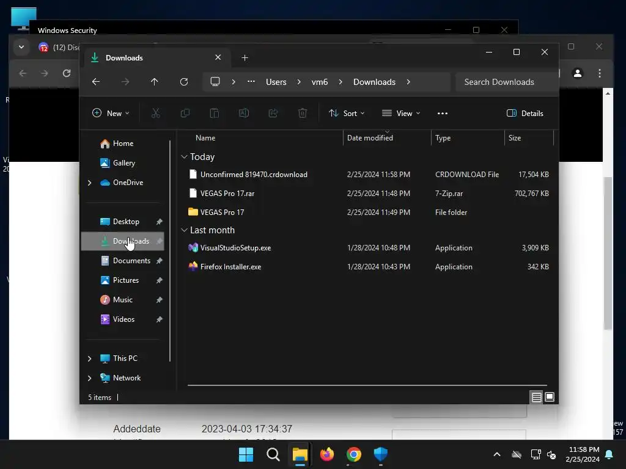Open Windows Security shield on taskbar
The height and width of the screenshot is (469, 626).
[x=380, y=454]
